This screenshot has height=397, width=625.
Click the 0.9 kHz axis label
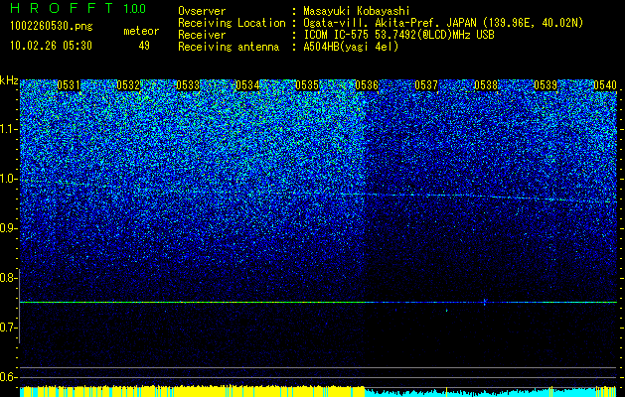point(7,228)
